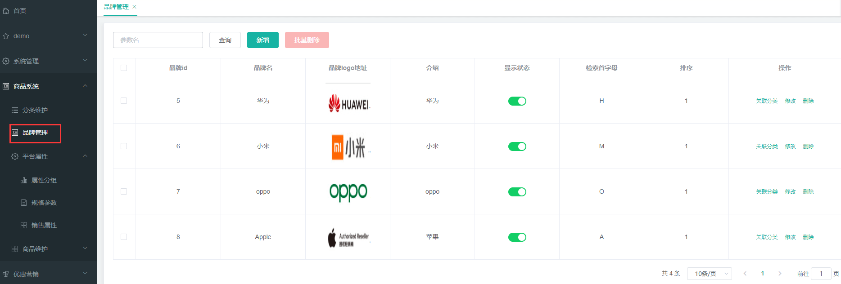Viewport: 841px width, 284px height.
Task: Open 商品维护 submenu in sidebar
Action: (x=48, y=249)
